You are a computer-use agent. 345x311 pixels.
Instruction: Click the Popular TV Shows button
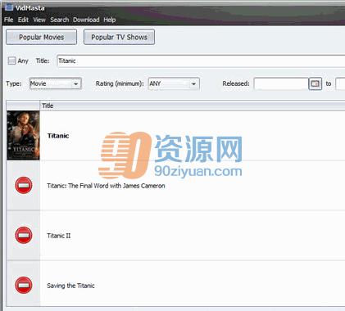coord(119,37)
